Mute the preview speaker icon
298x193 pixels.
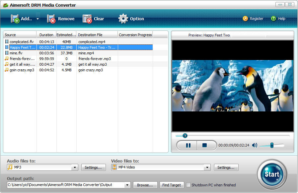click(x=255, y=145)
